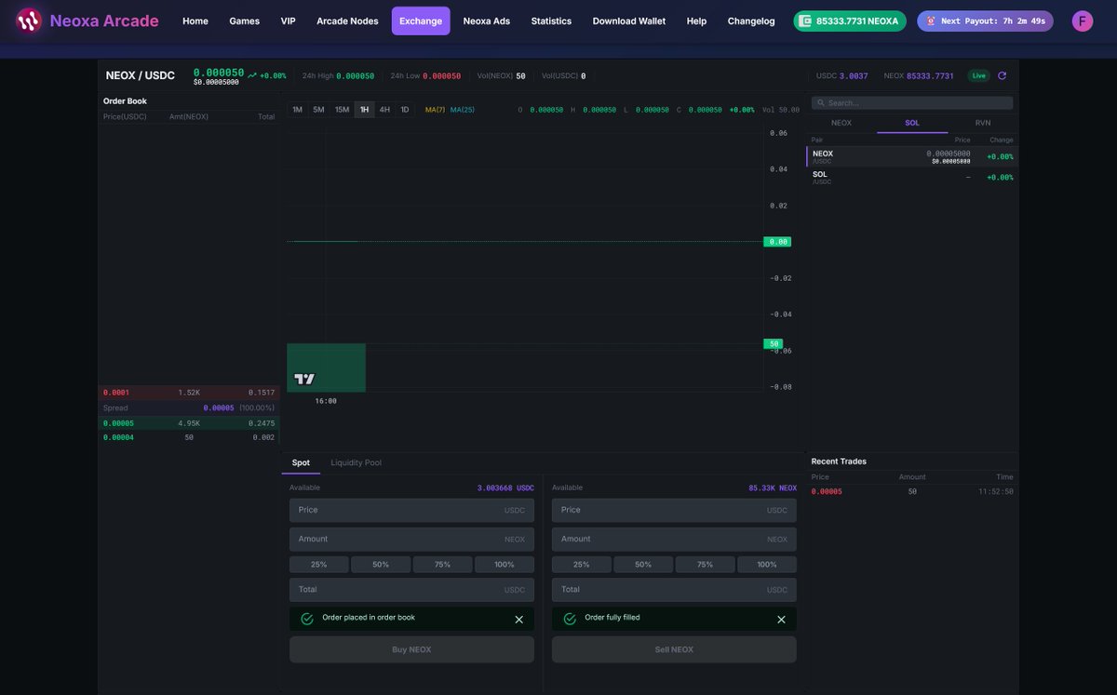Open Neoxa Ads
Screen dimensions: 1117x695
[x=487, y=20]
